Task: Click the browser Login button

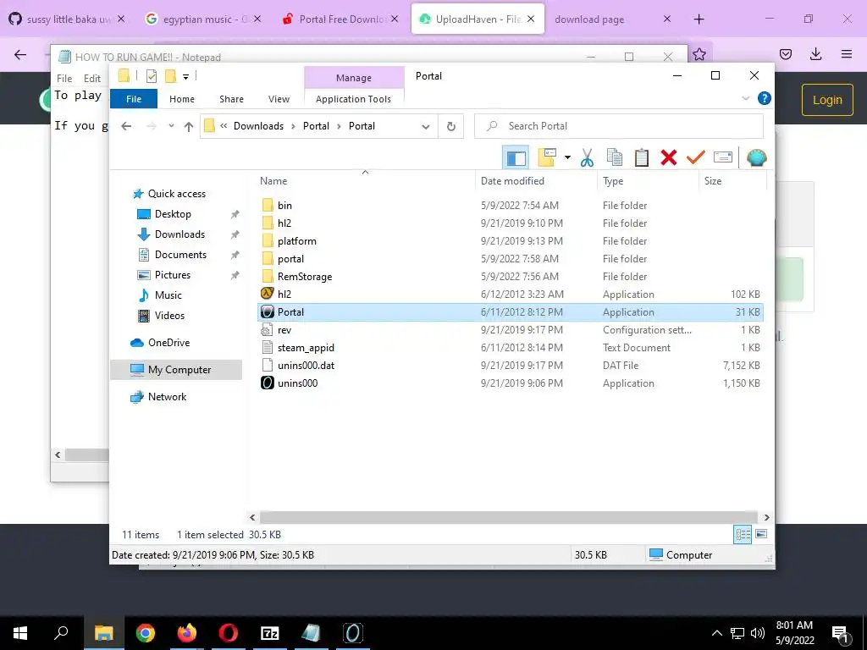Action: [827, 100]
